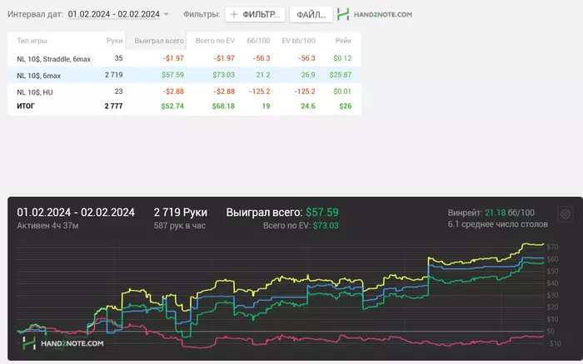Viewport: 583px width, 364px height.
Task: Click the 24.6 total EV bb/100 cell
Action: point(308,106)
